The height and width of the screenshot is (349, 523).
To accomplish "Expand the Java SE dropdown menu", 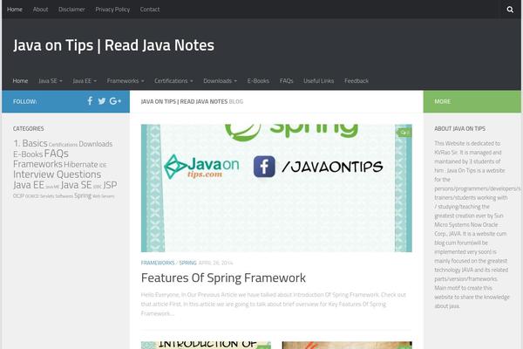I will tap(51, 81).
